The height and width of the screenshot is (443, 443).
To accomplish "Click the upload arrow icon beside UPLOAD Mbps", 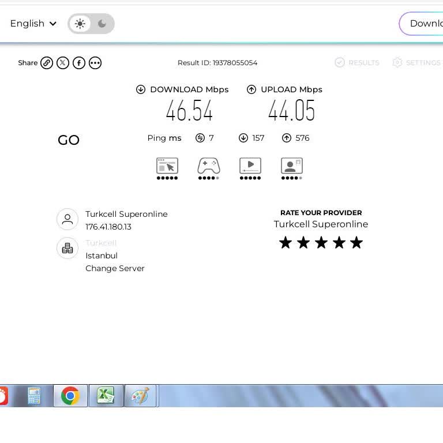I will click(x=251, y=89).
